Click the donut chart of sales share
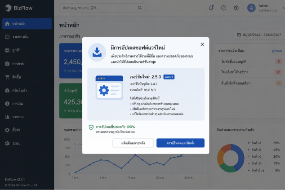Screen dimensions: 285x190 coord(231,158)
